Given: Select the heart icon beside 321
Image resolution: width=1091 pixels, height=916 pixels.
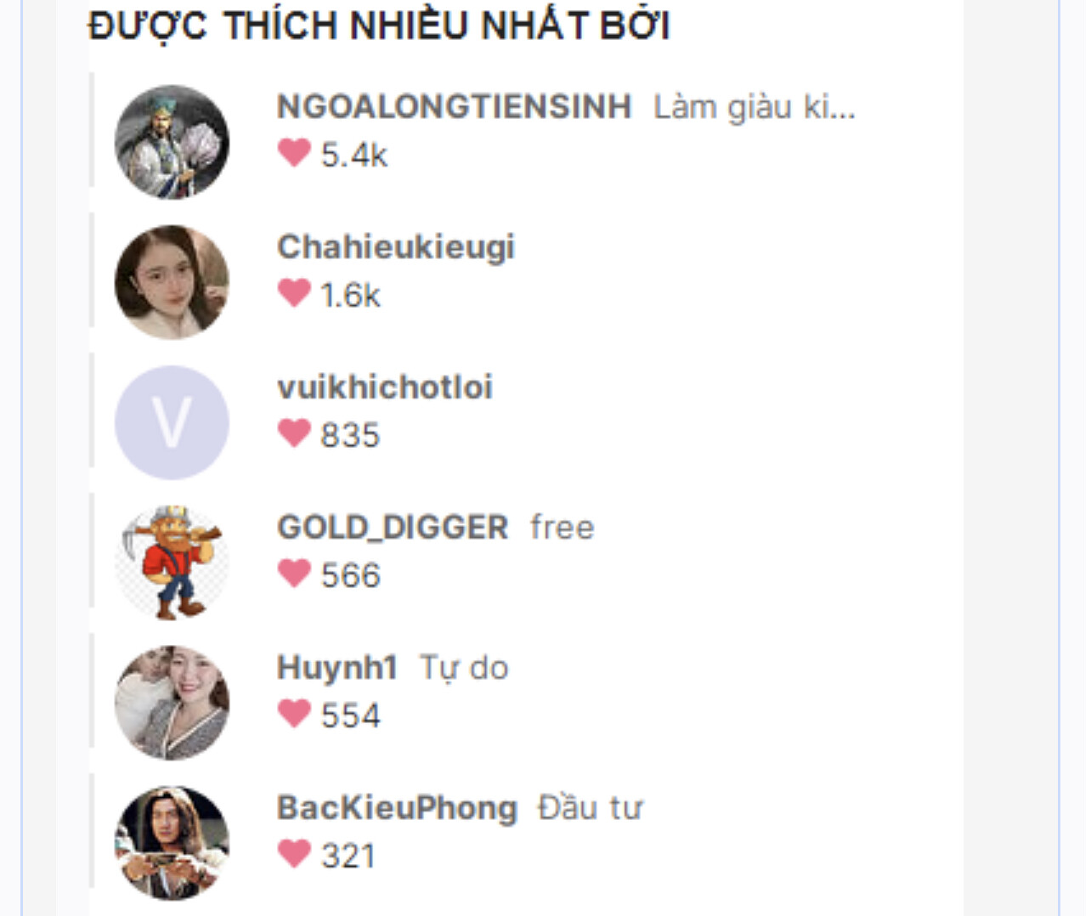Looking at the screenshot, I should point(295,854).
